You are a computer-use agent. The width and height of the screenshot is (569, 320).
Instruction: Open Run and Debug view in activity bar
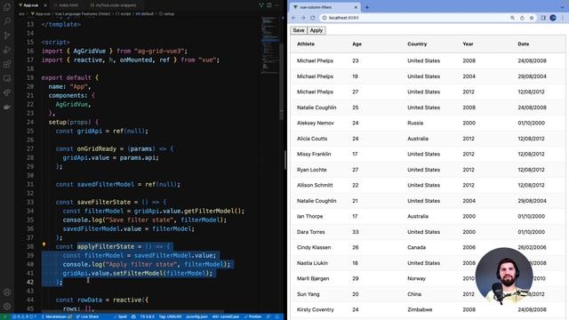7,50
